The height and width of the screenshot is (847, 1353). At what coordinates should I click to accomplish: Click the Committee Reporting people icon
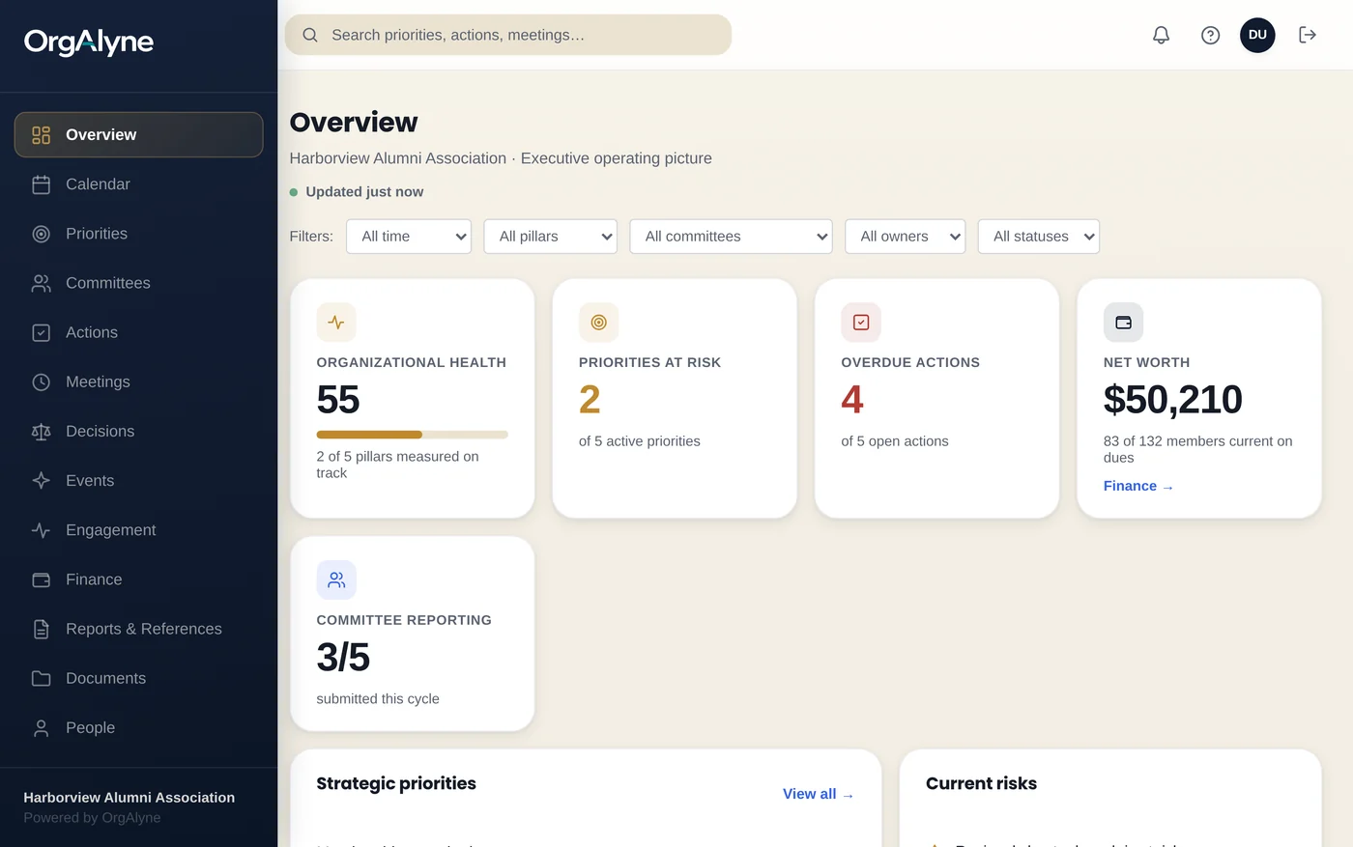(336, 580)
